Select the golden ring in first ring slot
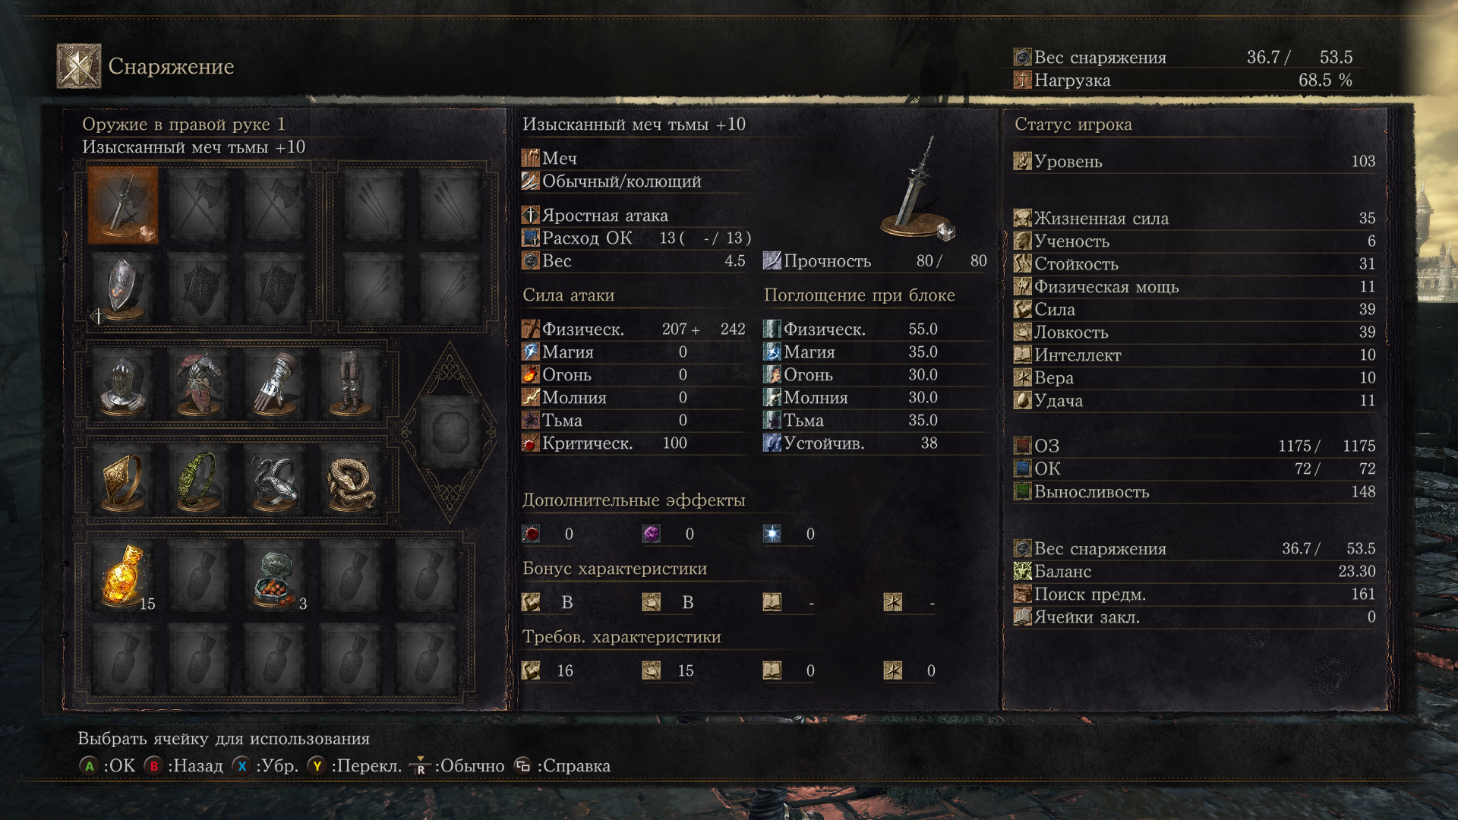The width and height of the screenshot is (1458, 820). pos(123,481)
